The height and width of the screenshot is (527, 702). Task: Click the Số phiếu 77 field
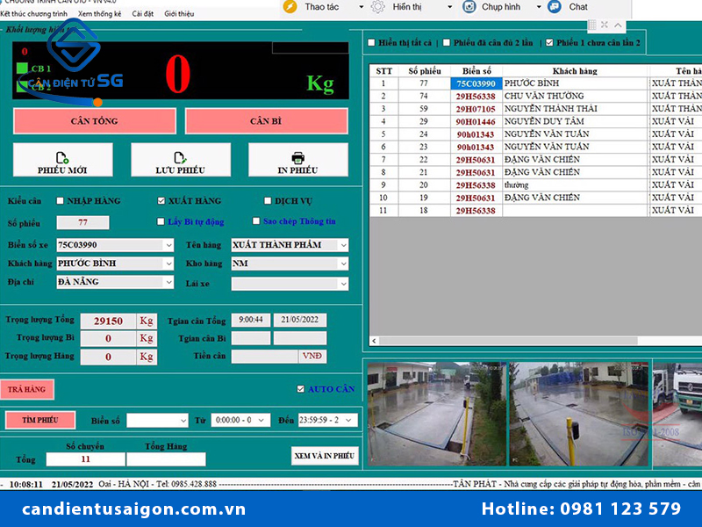click(x=82, y=222)
